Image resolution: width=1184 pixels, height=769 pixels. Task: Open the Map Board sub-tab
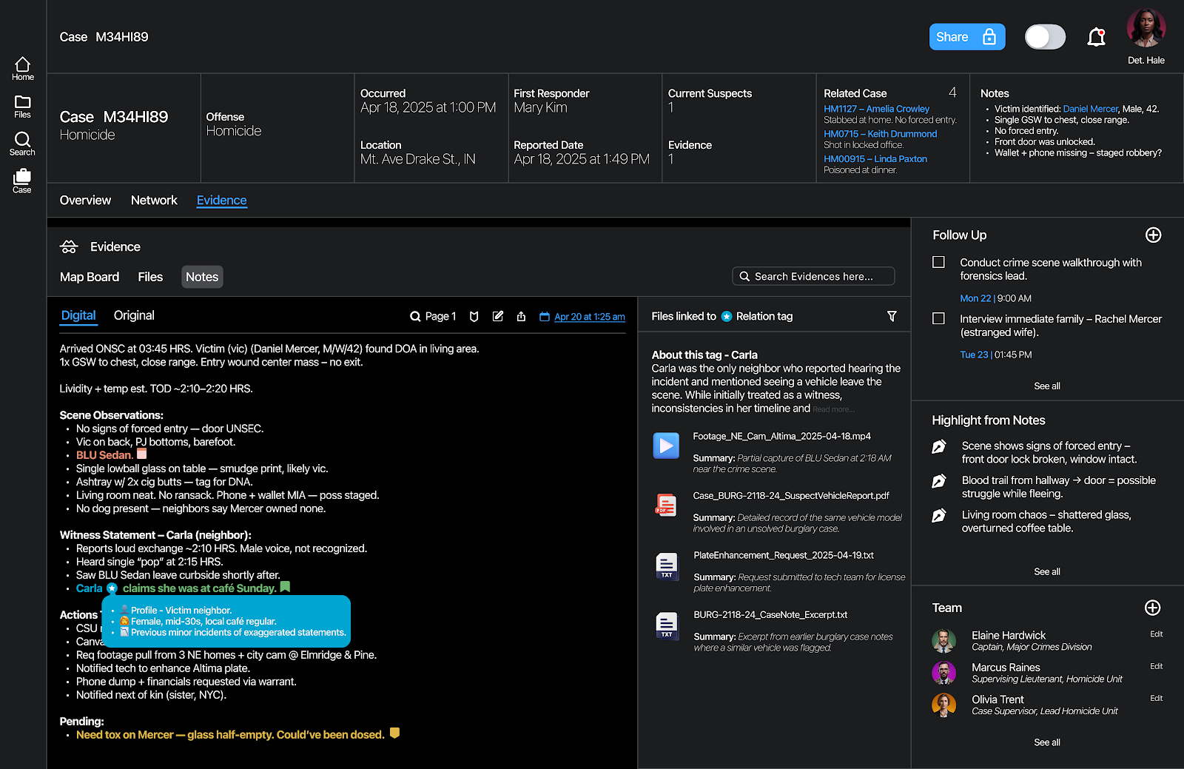(x=90, y=277)
